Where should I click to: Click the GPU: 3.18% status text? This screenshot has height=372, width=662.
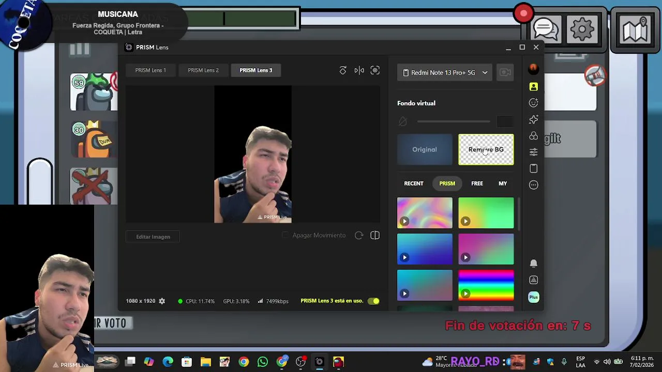click(236, 301)
